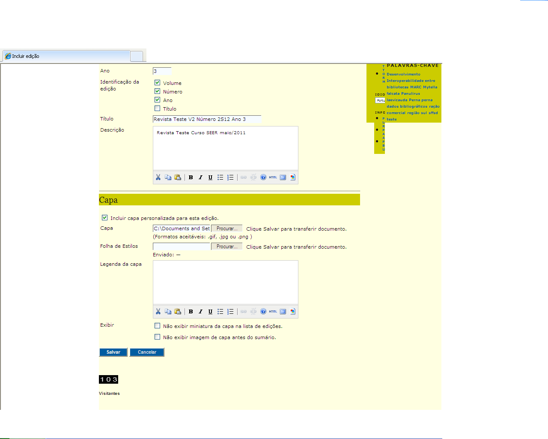The image size is (548, 439).
Task: Click Unlink icon in Descrição toolbar
Action: (253, 177)
